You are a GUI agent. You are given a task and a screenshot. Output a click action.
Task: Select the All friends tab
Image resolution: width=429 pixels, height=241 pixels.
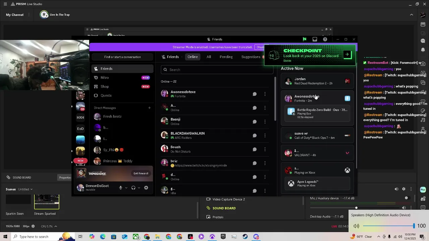[x=209, y=57]
